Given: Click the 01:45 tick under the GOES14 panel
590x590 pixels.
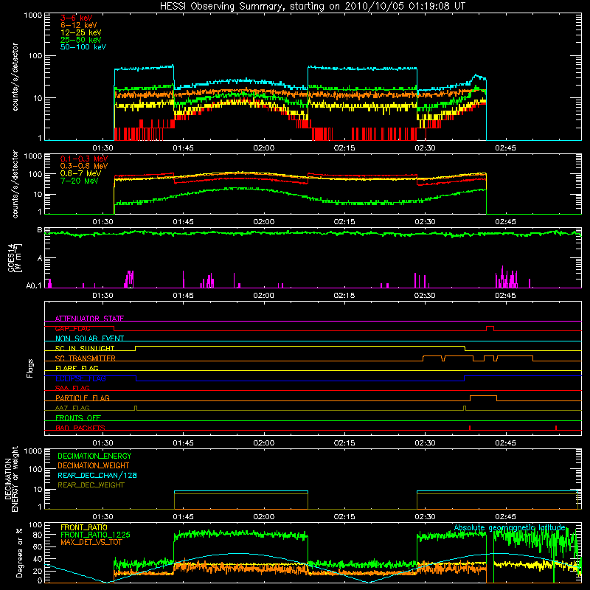Looking at the screenshot, I should pos(183,296).
